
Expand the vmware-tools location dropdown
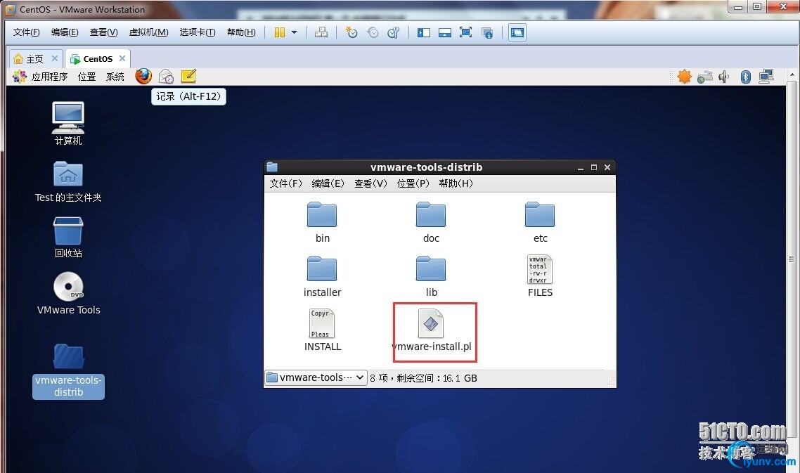(x=316, y=377)
